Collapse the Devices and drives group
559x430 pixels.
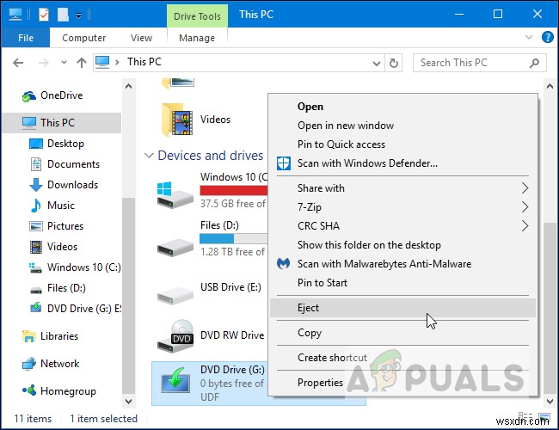(149, 156)
